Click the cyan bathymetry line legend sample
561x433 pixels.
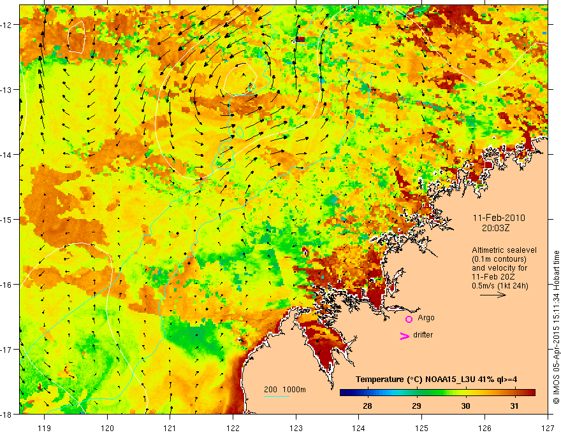coord(277,396)
